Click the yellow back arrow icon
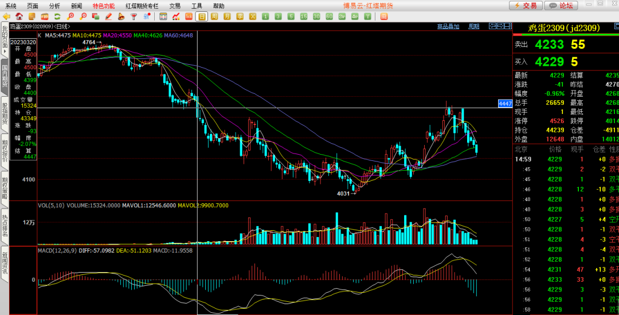The width and height of the screenshot is (619, 315). (x=6, y=16)
